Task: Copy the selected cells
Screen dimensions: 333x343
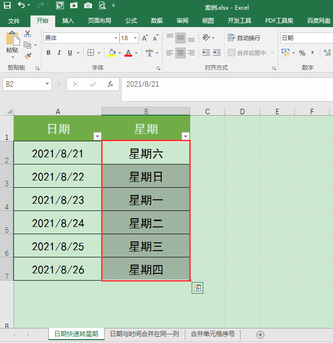Action: 28,45
